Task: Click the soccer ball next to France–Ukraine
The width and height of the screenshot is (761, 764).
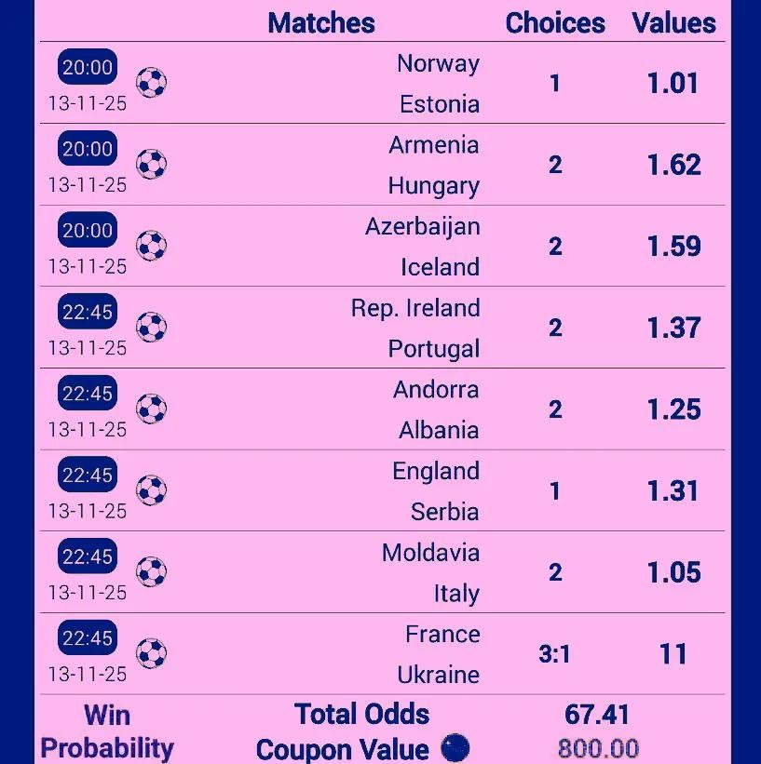Action: (x=151, y=654)
